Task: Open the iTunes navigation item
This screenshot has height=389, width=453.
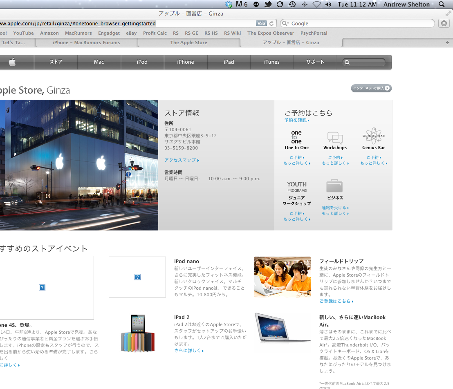Action: click(x=272, y=62)
